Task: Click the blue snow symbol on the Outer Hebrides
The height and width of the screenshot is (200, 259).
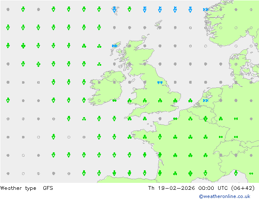Action: 114,46
